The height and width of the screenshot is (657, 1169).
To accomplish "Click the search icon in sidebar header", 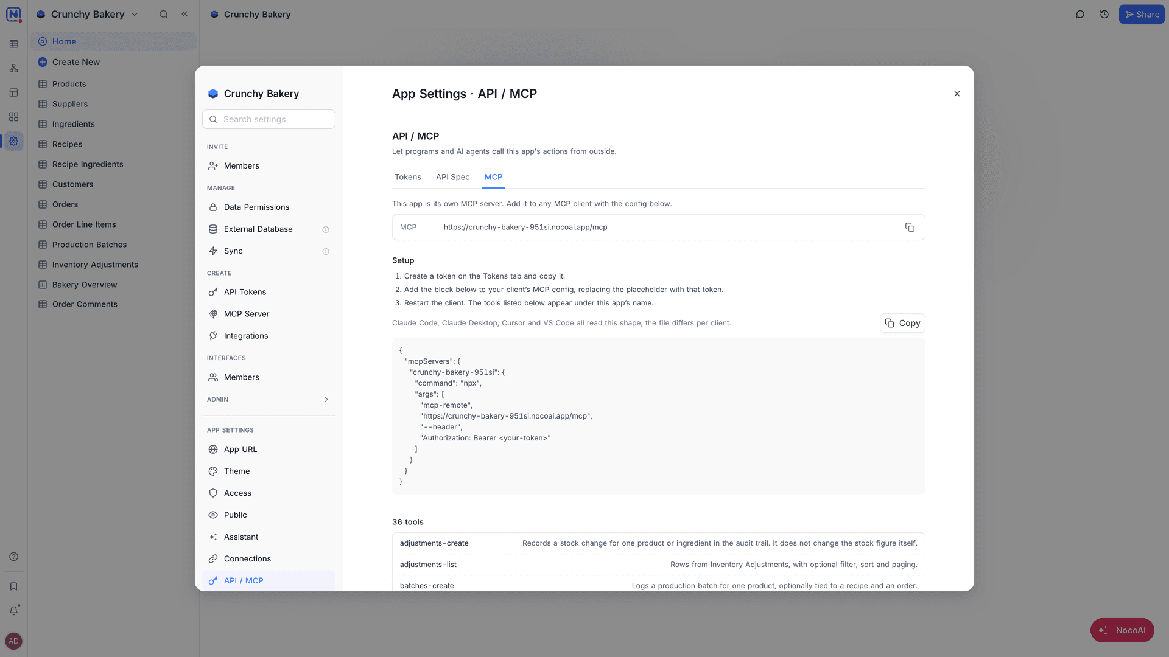I will click(x=164, y=14).
